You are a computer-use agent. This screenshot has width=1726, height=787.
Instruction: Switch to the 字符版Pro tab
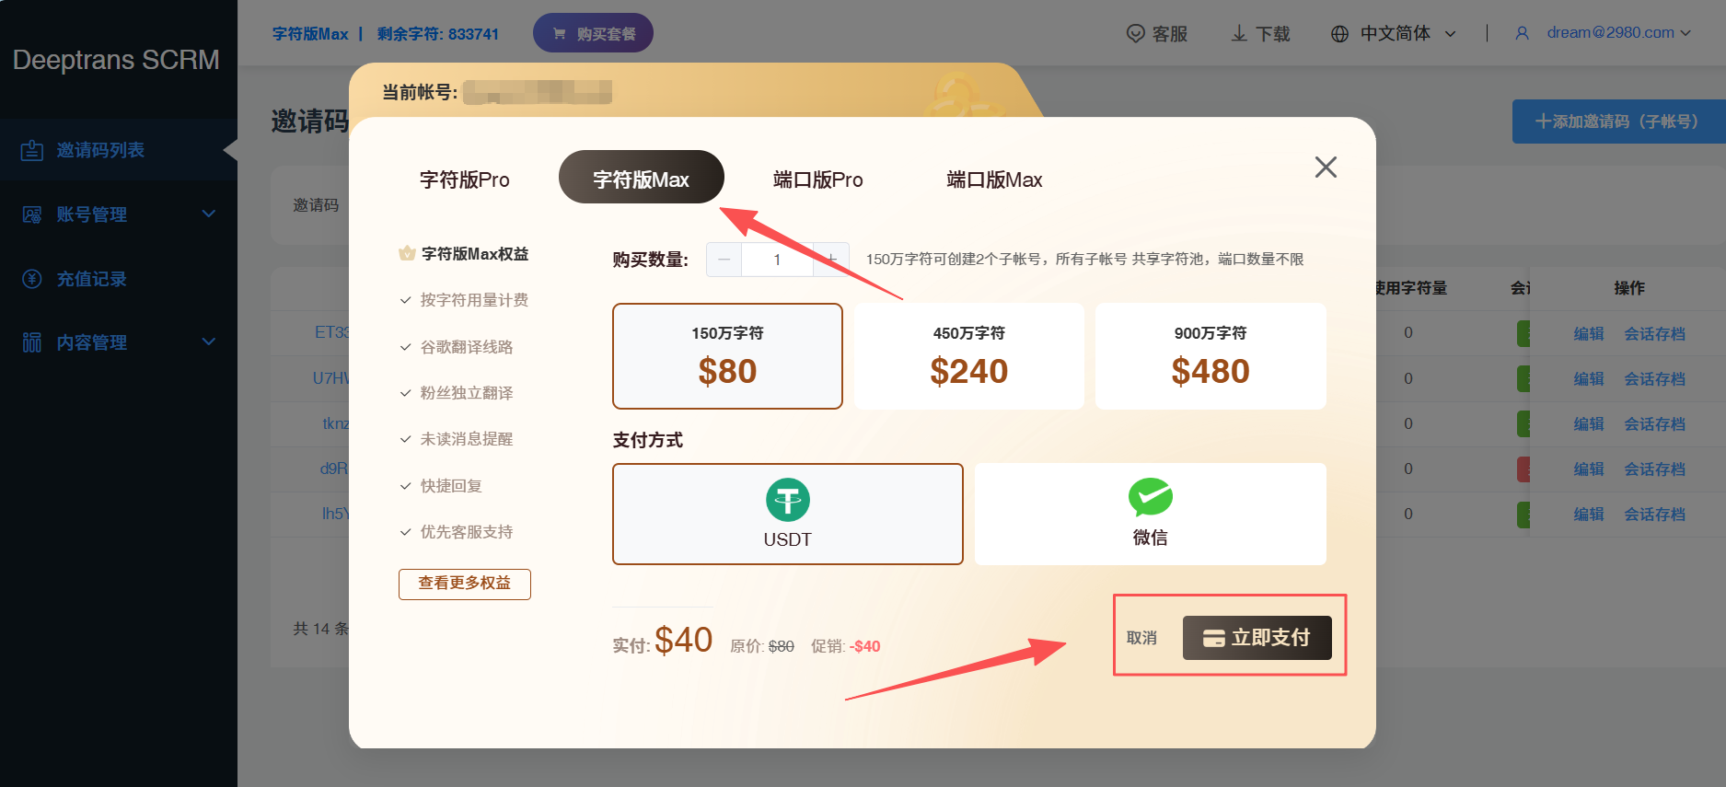click(x=464, y=179)
